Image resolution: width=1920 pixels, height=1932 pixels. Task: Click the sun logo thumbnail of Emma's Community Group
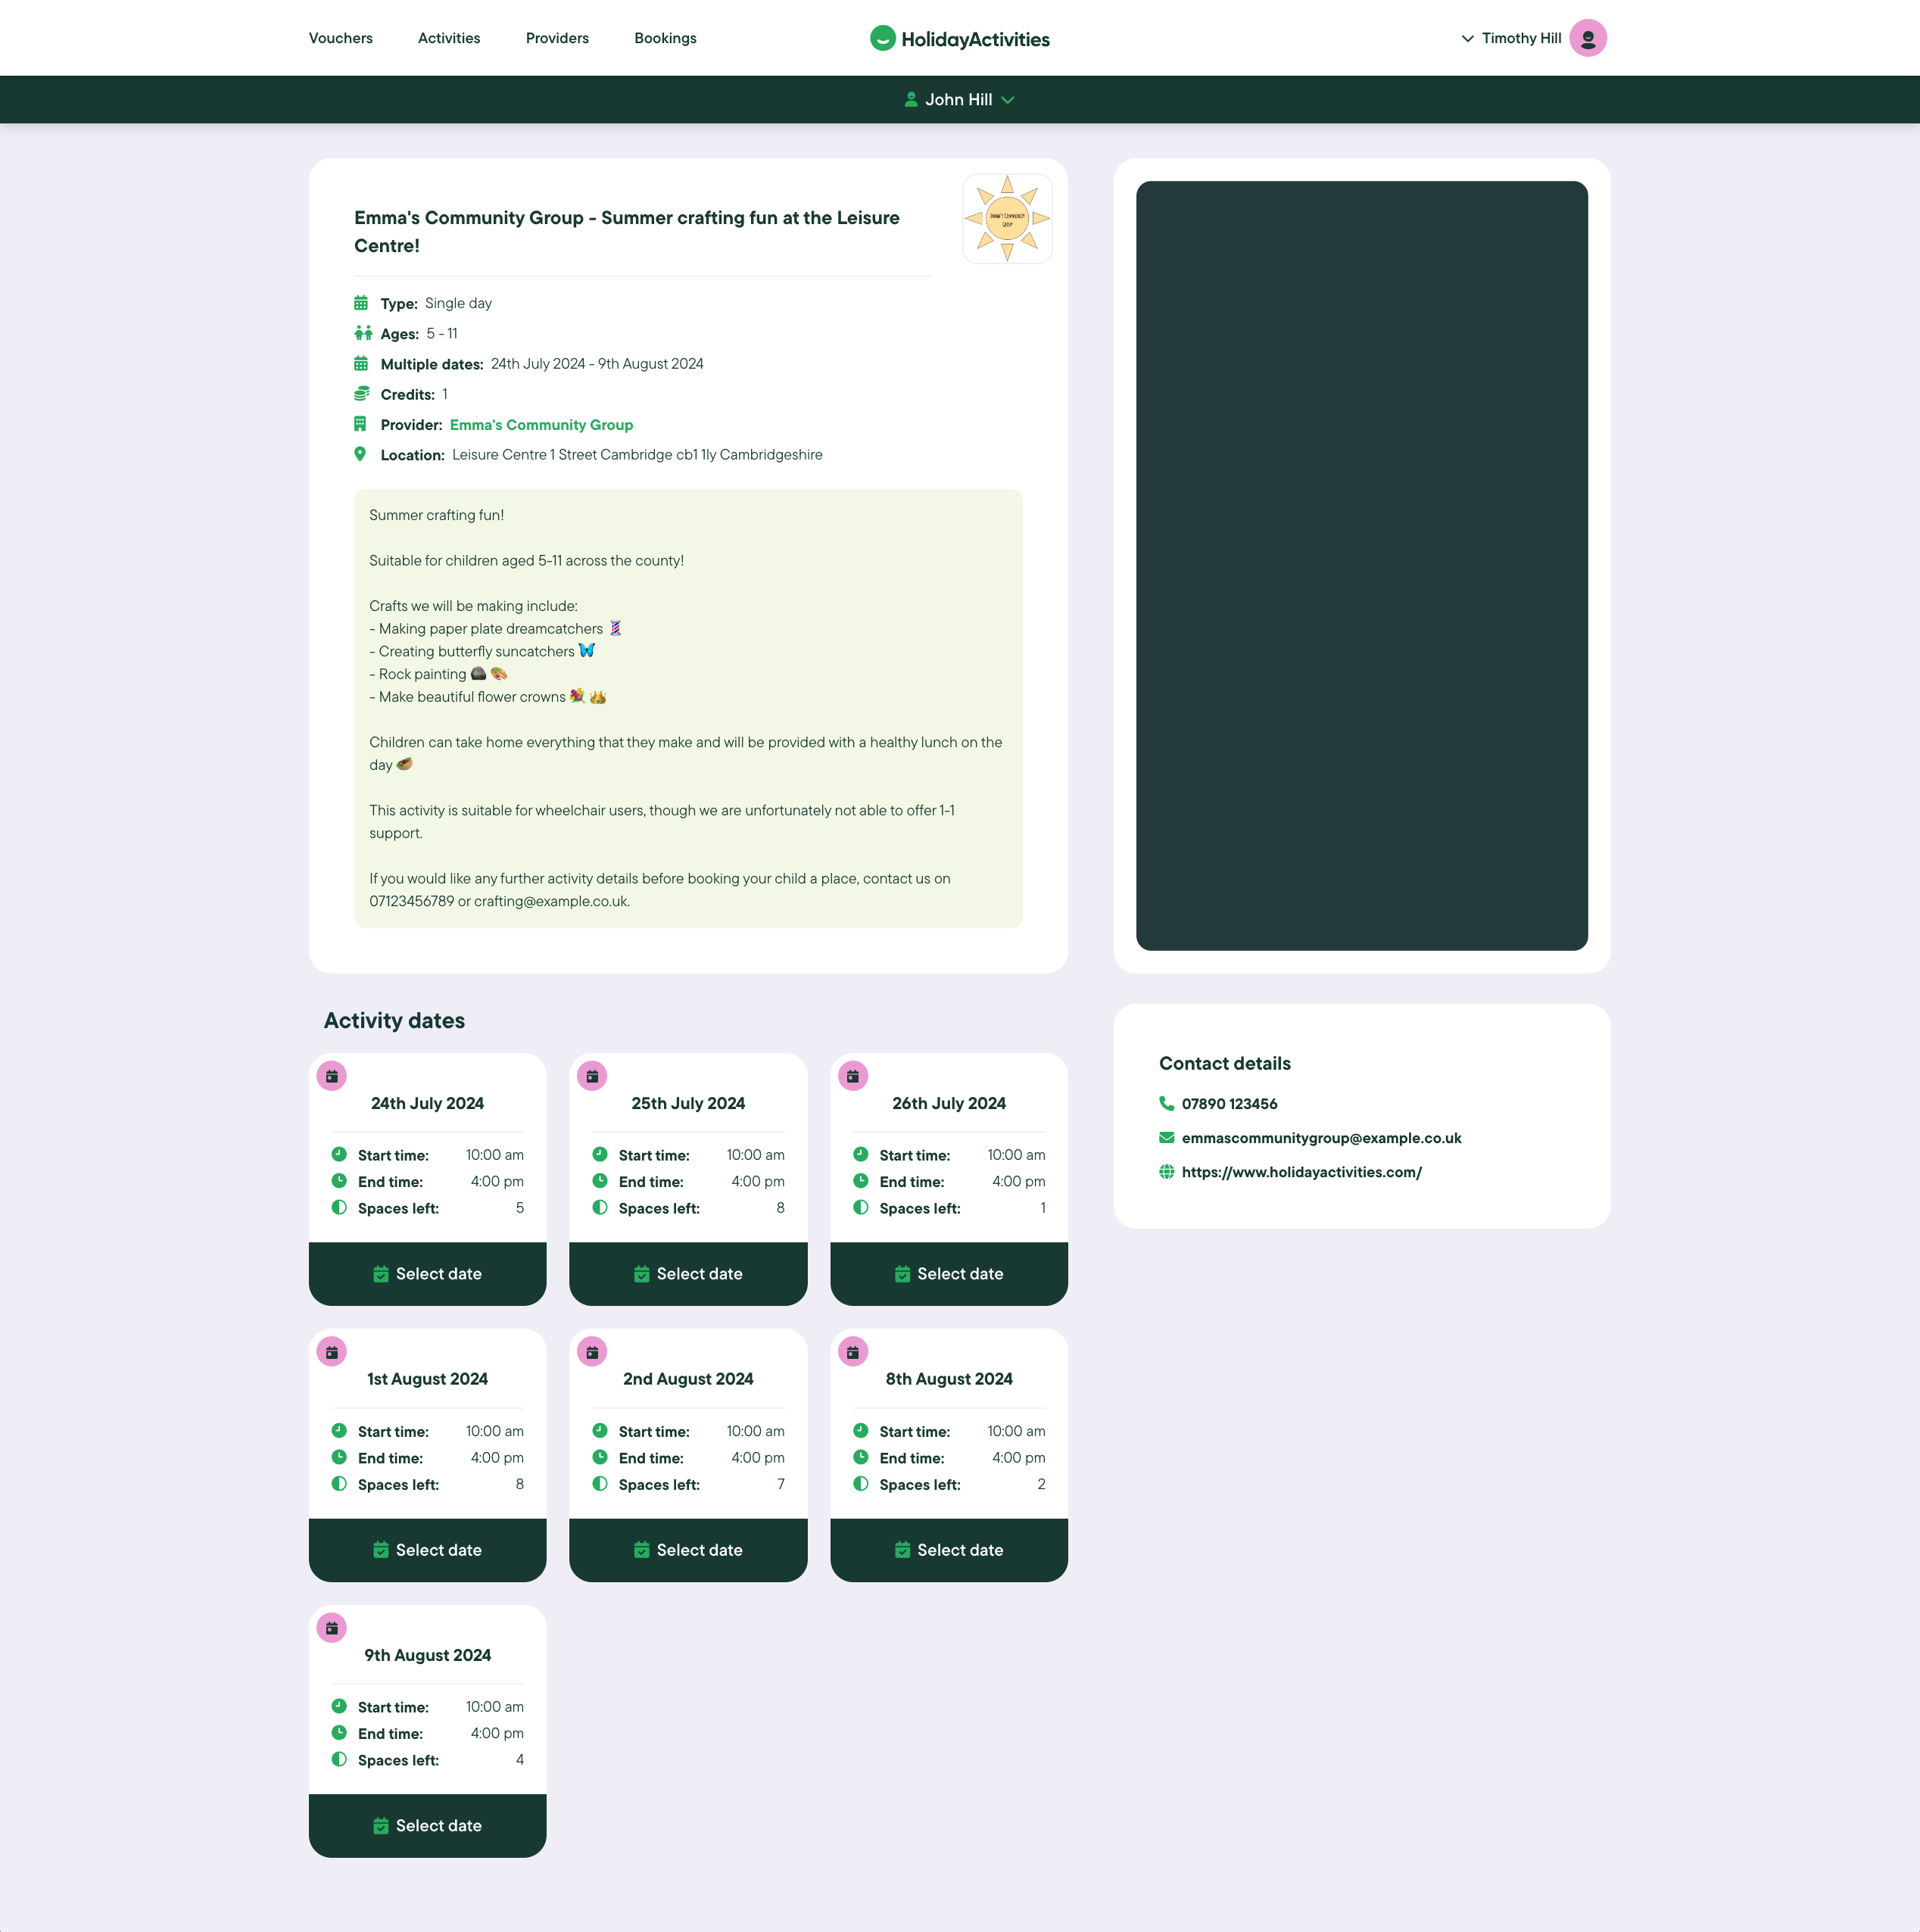(1006, 217)
